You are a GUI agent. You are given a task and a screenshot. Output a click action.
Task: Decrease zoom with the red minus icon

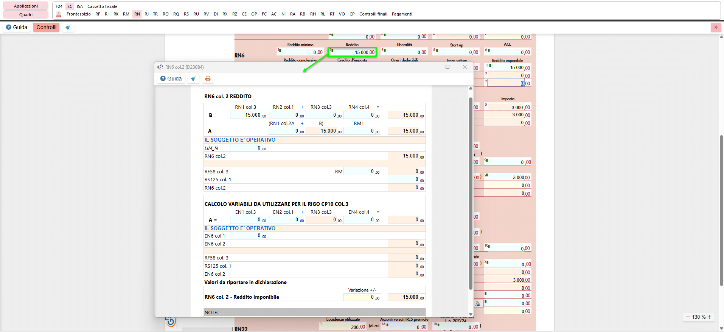(x=688, y=317)
